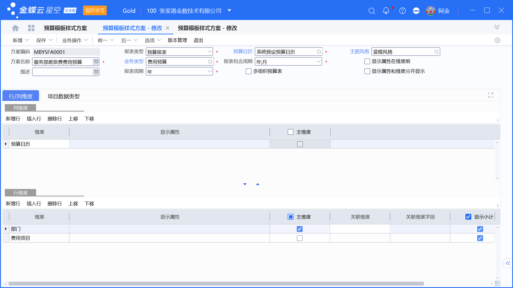Check the 主维度 header box in 列维度
Viewport: 513px width, 288px height.
tap(291, 132)
